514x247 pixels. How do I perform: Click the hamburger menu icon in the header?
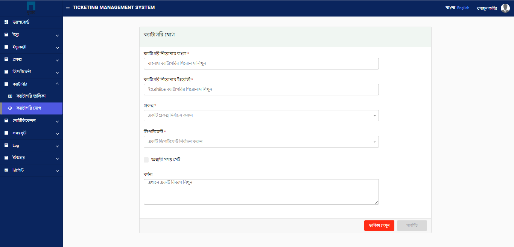click(x=68, y=8)
